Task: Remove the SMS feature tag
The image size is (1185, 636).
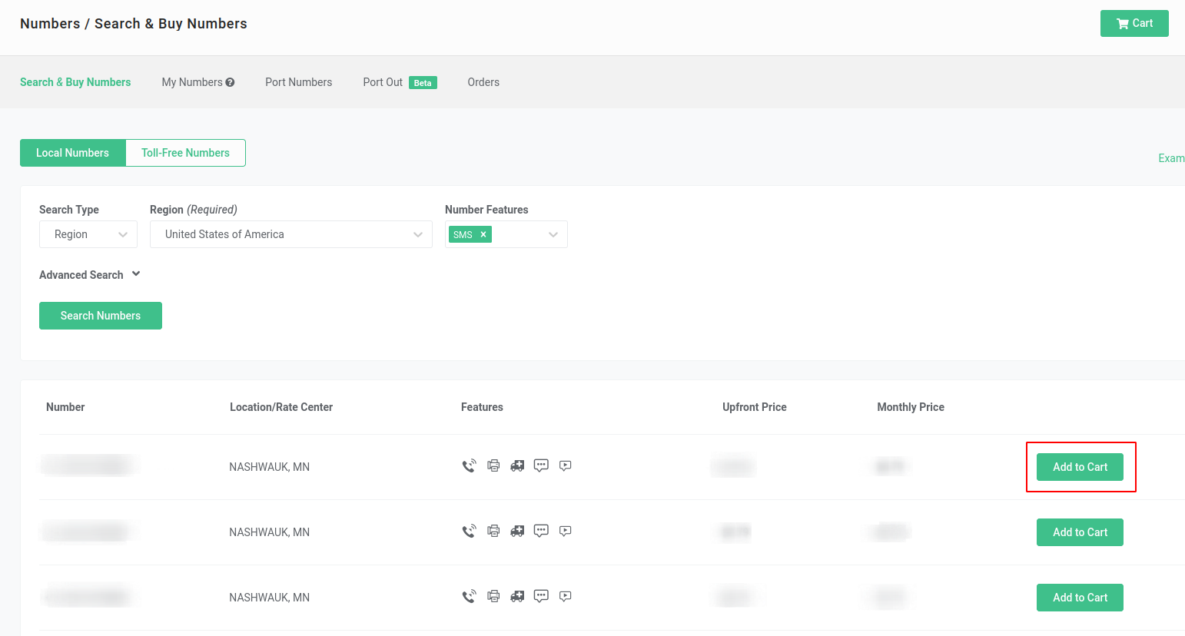Action: [483, 234]
